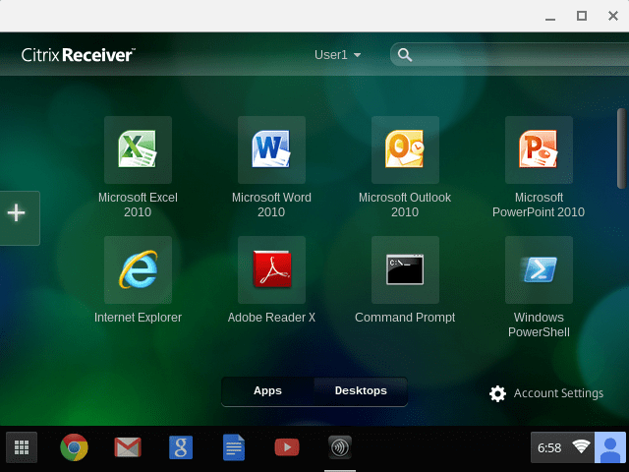Open Windows PowerShell
The width and height of the screenshot is (629, 472).
pos(538,269)
